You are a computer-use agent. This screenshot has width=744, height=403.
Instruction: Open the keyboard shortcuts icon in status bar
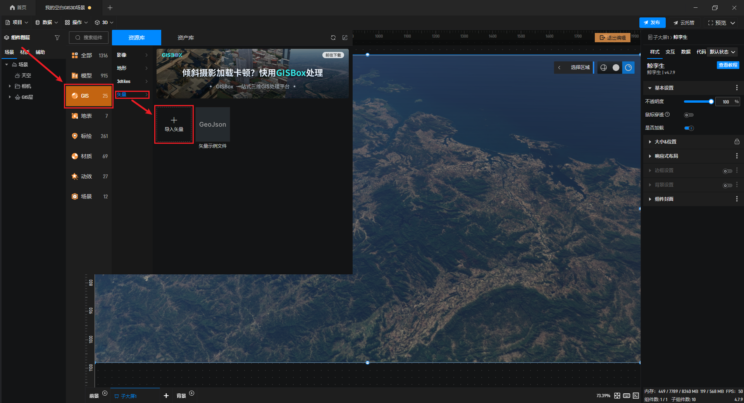click(x=627, y=396)
